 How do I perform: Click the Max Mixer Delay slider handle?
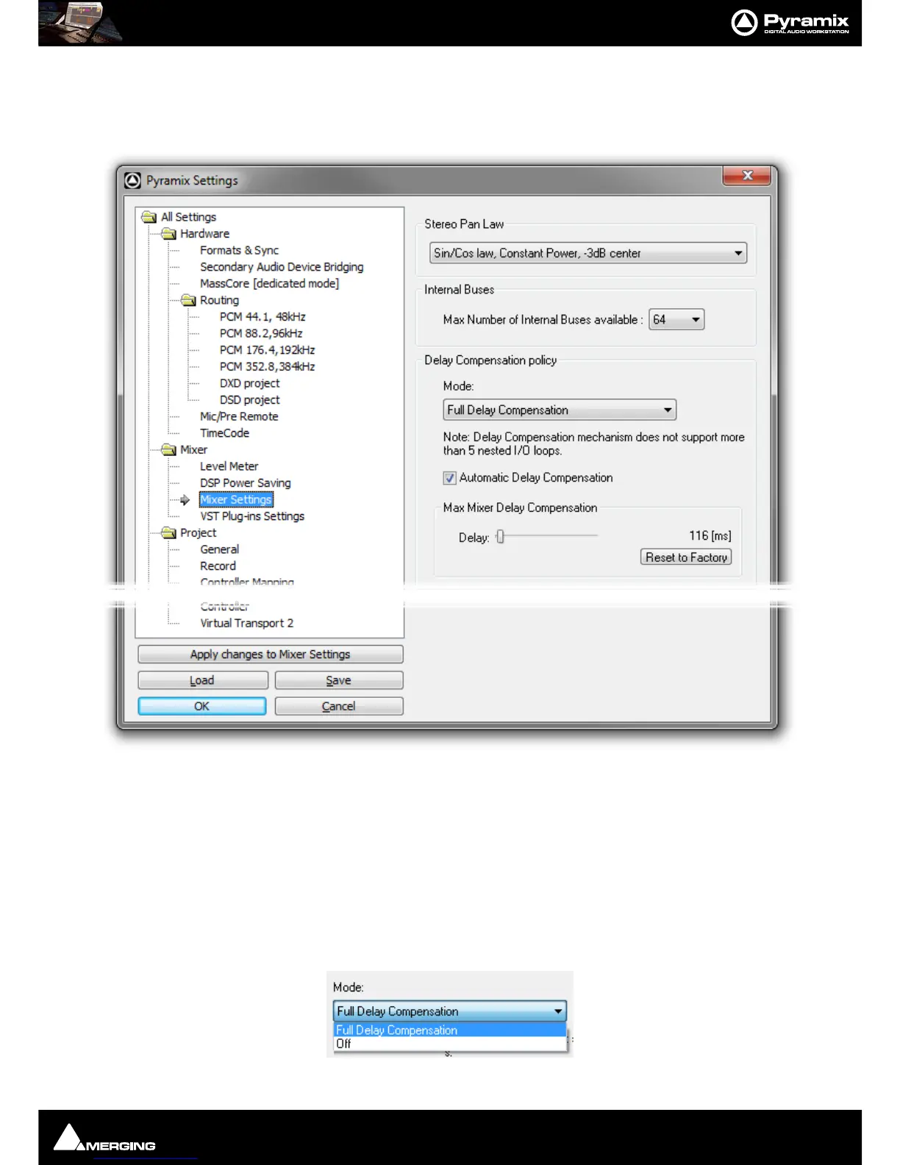coord(500,537)
